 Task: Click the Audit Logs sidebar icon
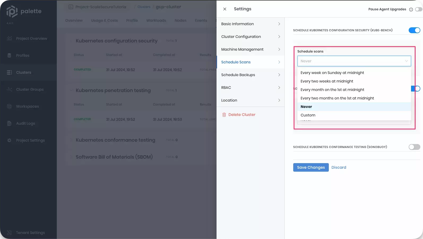9,123
